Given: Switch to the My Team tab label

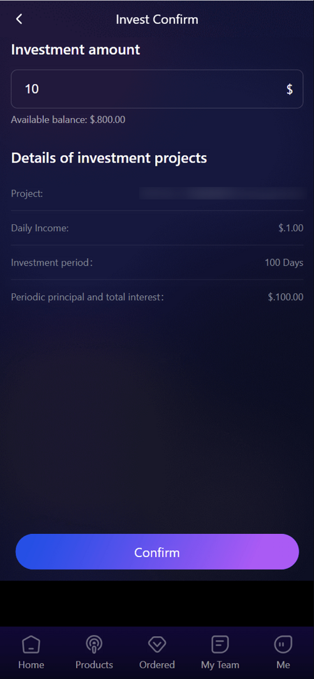Looking at the screenshot, I should (220, 665).
